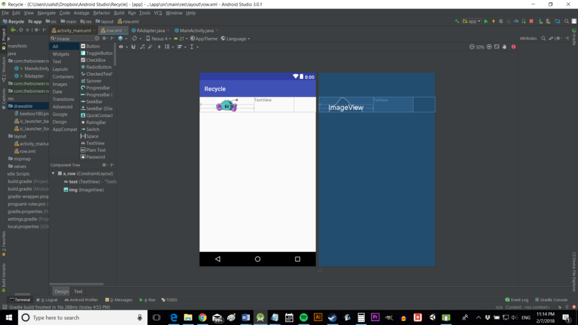The width and height of the screenshot is (578, 325).
Task: Select the pan hand tool in designer
Action: [x=505, y=47]
